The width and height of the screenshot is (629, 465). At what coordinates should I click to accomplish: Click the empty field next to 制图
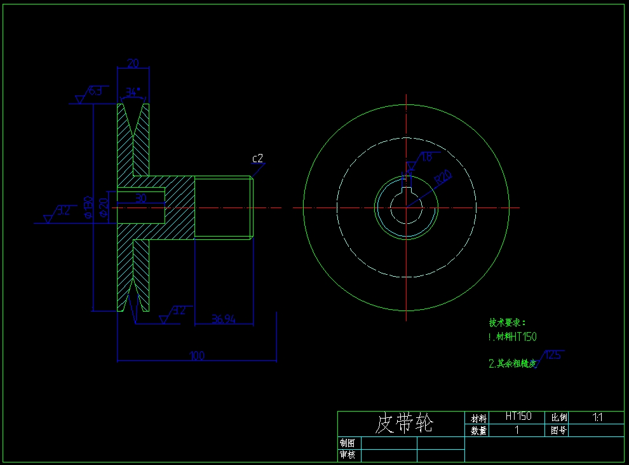[x=389, y=443]
